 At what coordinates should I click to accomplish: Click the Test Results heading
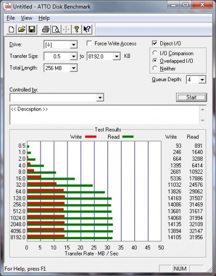pos(108,129)
